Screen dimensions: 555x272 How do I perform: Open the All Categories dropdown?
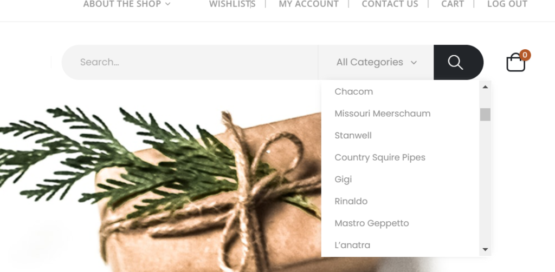(376, 62)
